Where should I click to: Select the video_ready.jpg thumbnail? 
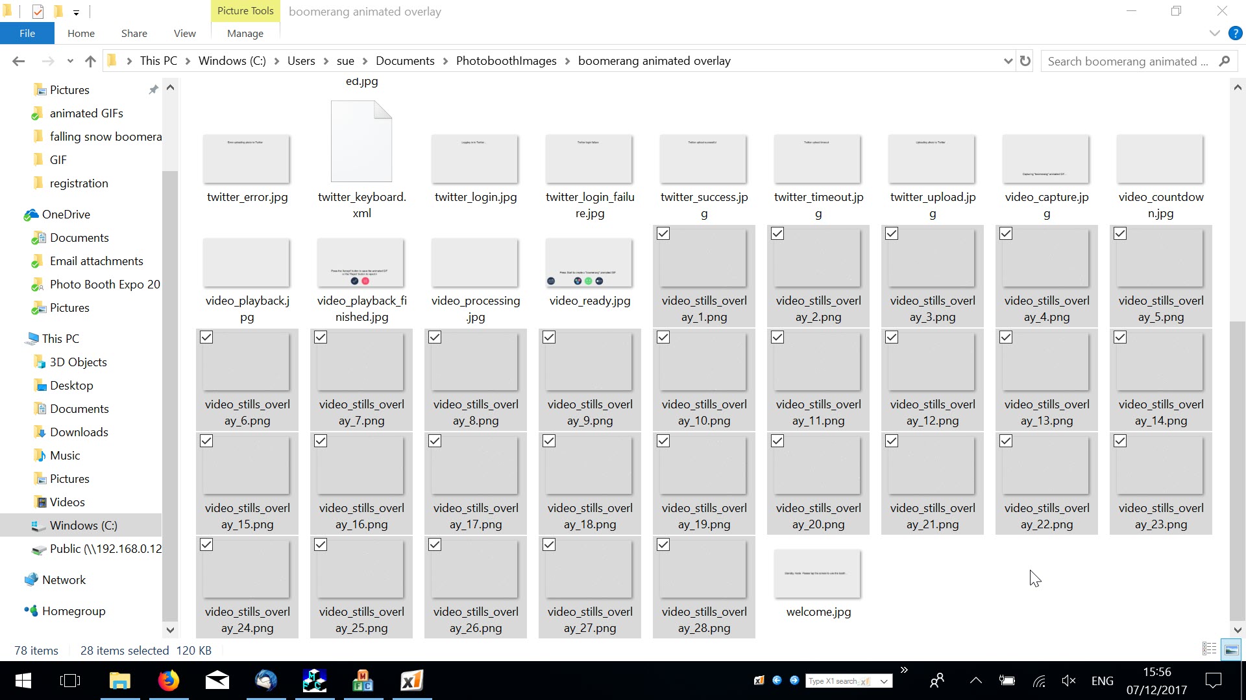(x=589, y=263)
